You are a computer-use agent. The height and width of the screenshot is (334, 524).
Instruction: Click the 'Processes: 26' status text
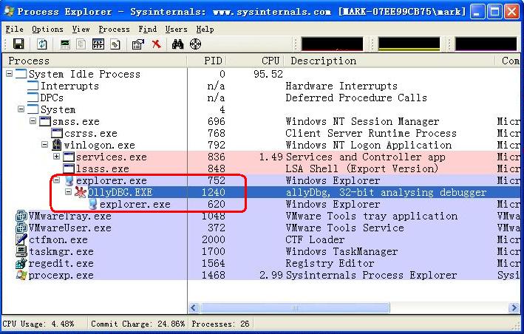[x=220, y=324]
